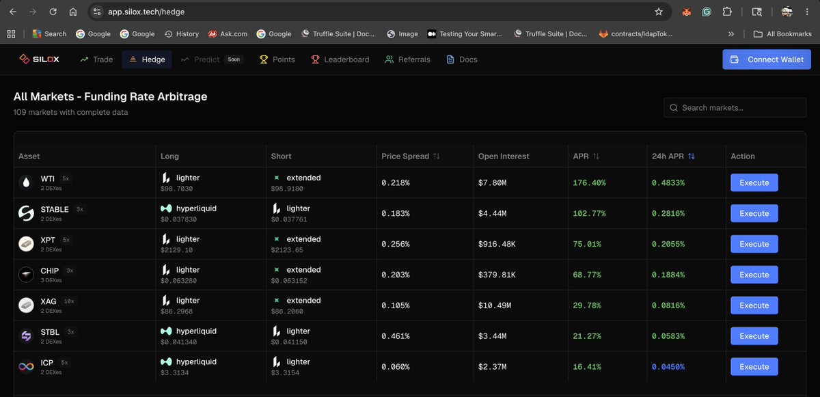This screenshot has height=397, width=820.
Task: Open the Search bookmark
Action: click(49, 33)
